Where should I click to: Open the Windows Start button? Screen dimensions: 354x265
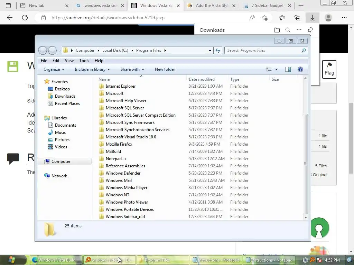pos(12,260)
